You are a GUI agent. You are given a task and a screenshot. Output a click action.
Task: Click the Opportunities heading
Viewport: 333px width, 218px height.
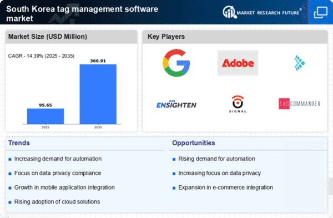point(194,143)
